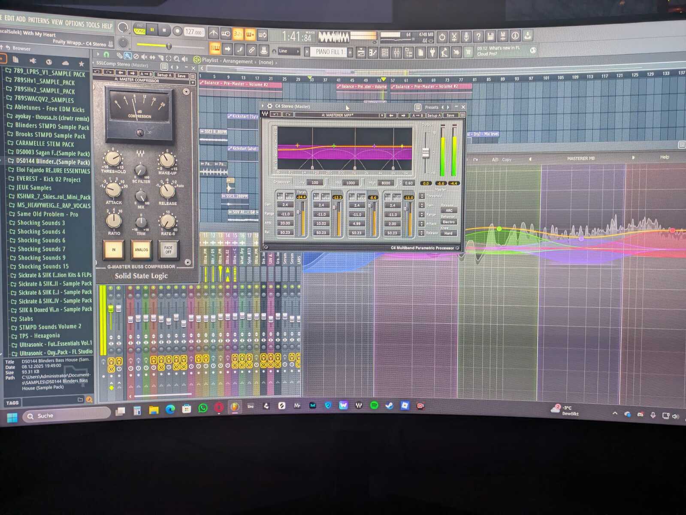686x515 pixels.
Task: Open the PIANO FILL 1 pattern selector
Action: (x=329, y=52)
